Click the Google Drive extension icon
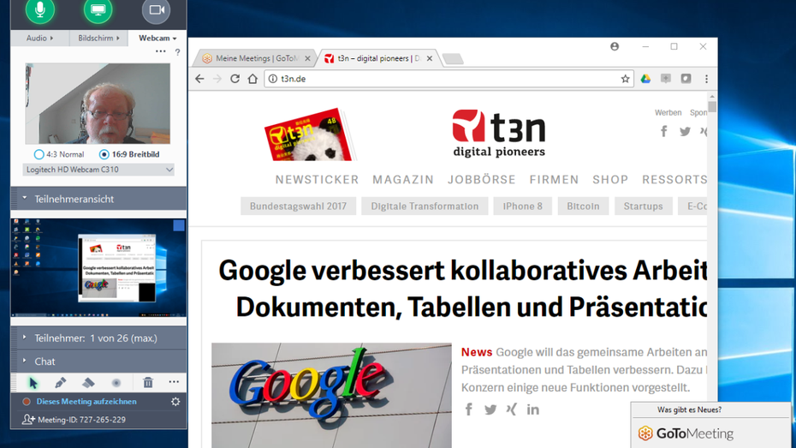This screenshot has height=448, width=796. [645, 79]
